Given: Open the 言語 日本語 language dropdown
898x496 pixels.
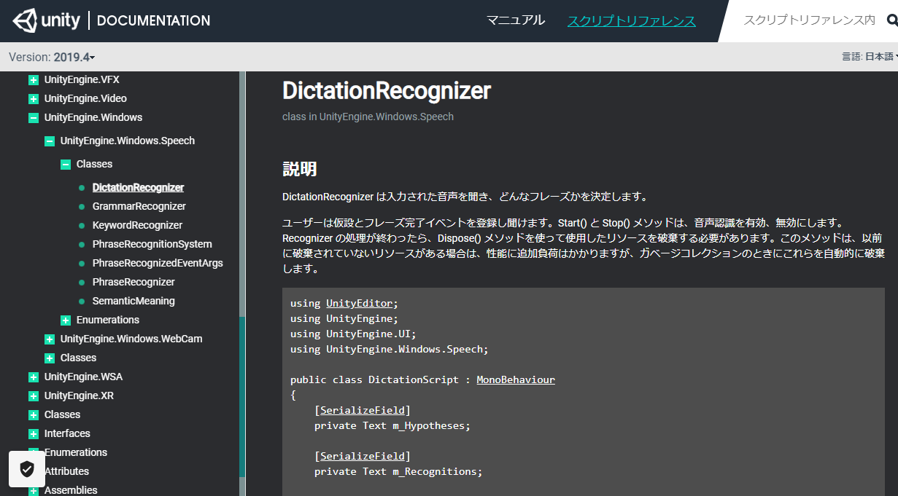Looking at the screenshot, I should [870, 57].
